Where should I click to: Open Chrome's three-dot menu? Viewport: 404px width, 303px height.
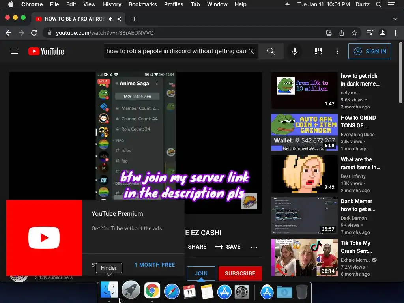pyautogui.click(x=395, y=33)
